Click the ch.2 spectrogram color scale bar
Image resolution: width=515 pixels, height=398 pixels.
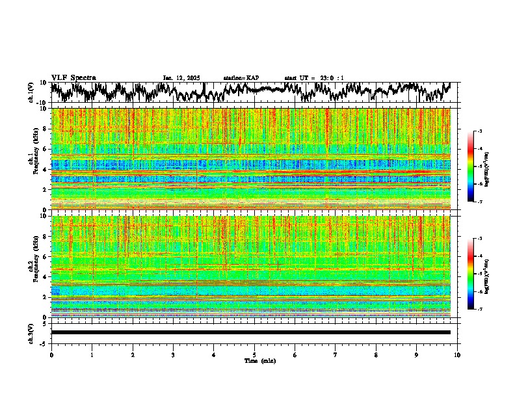pos(470,274)
